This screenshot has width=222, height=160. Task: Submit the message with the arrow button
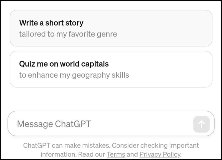[x=201, y=124]
